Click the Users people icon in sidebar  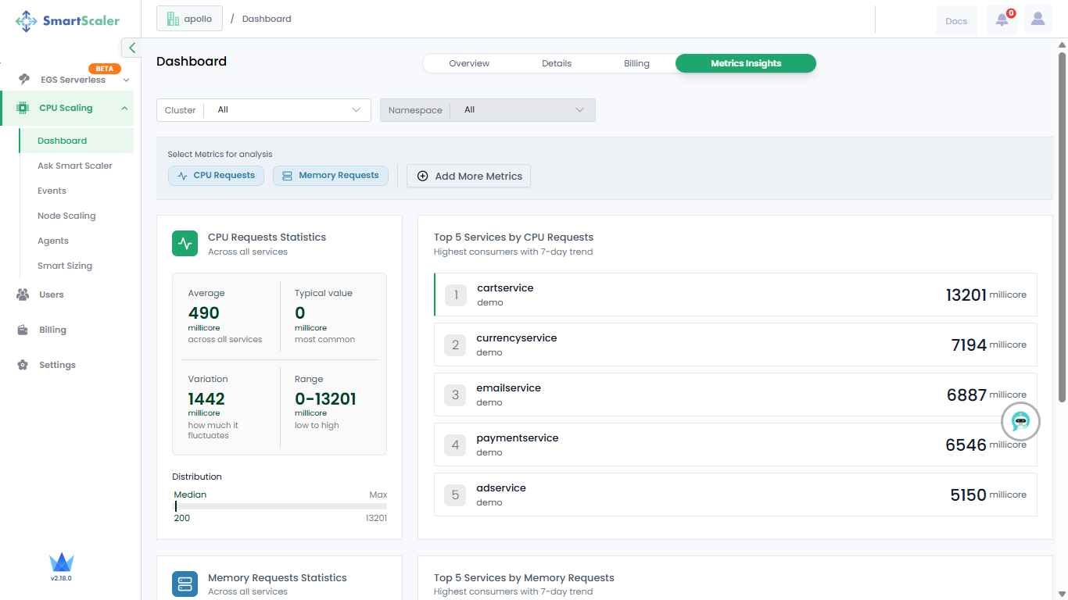[x=23, y=295]
